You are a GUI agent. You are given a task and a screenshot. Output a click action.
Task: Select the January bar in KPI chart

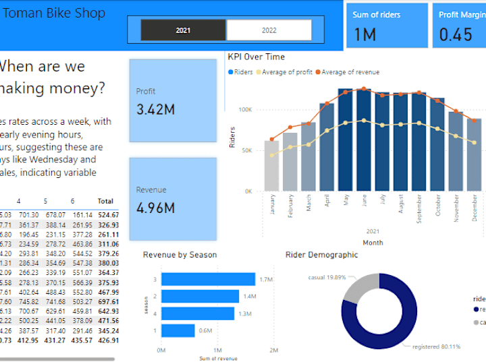point(271,166)
